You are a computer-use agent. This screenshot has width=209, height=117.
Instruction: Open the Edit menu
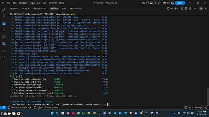point(14,3)
